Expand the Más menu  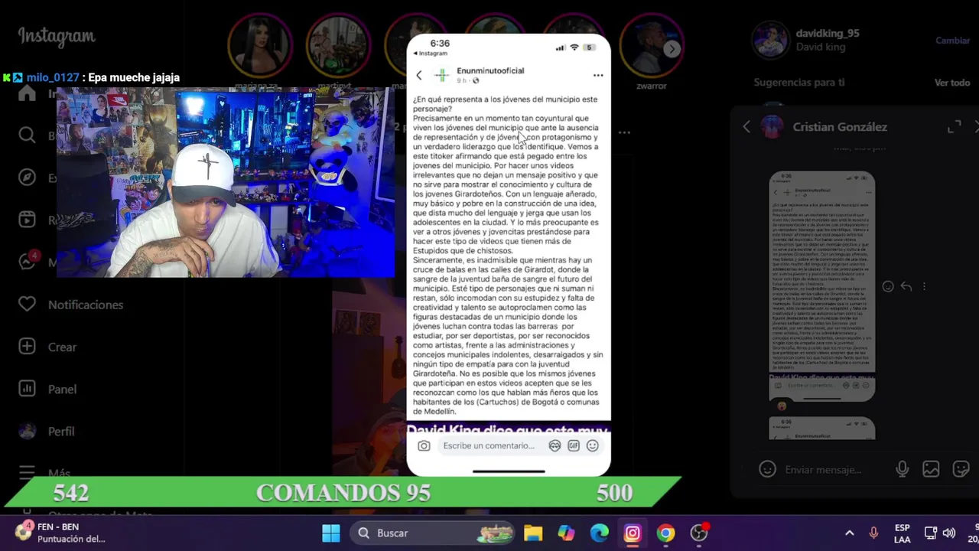pos(44,473)
